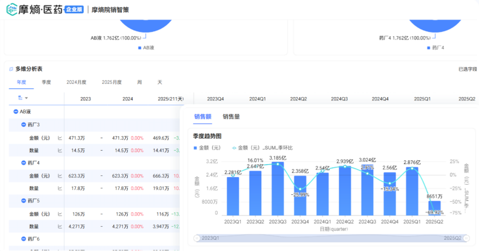Image resolution: width=479 pixels, height=251 pixels.
Task: Open trend chart for 药厂4 金额 row
Action: pos(60,175)
